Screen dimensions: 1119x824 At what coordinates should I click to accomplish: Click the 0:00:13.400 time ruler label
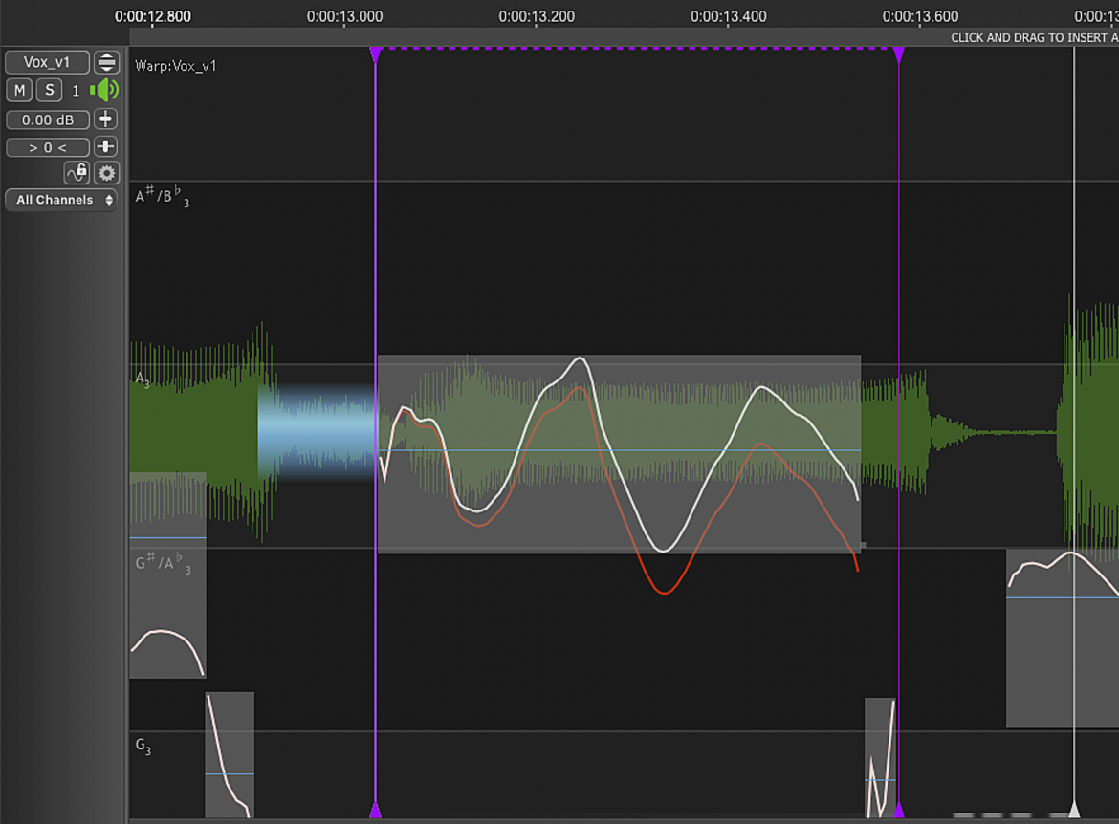coord(729,16)
